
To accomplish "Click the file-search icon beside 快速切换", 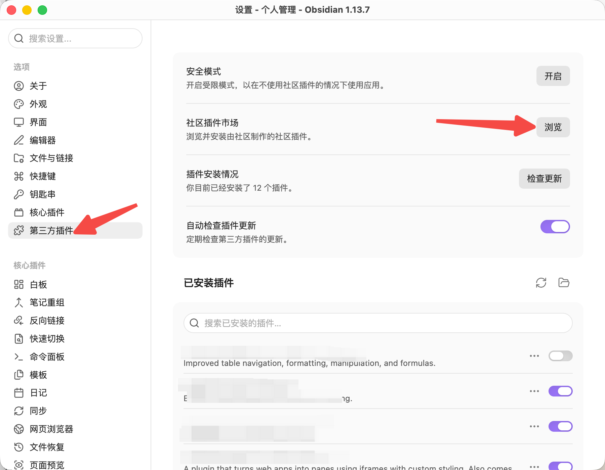I will point(19,339).
